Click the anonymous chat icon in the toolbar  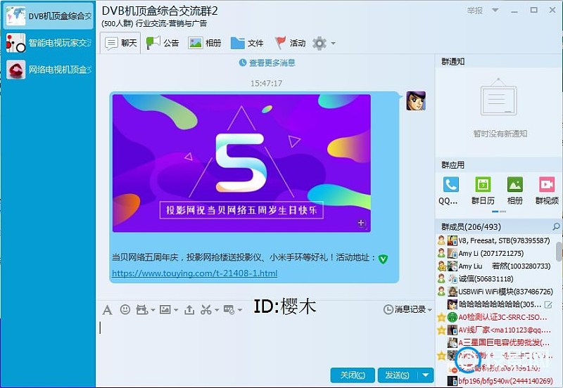click(229, 309)
